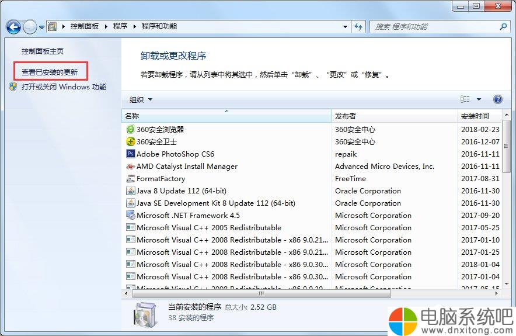Select the 360安全浏览器 program name
Viewport: 516px width, 336px height.
[161, 130]
